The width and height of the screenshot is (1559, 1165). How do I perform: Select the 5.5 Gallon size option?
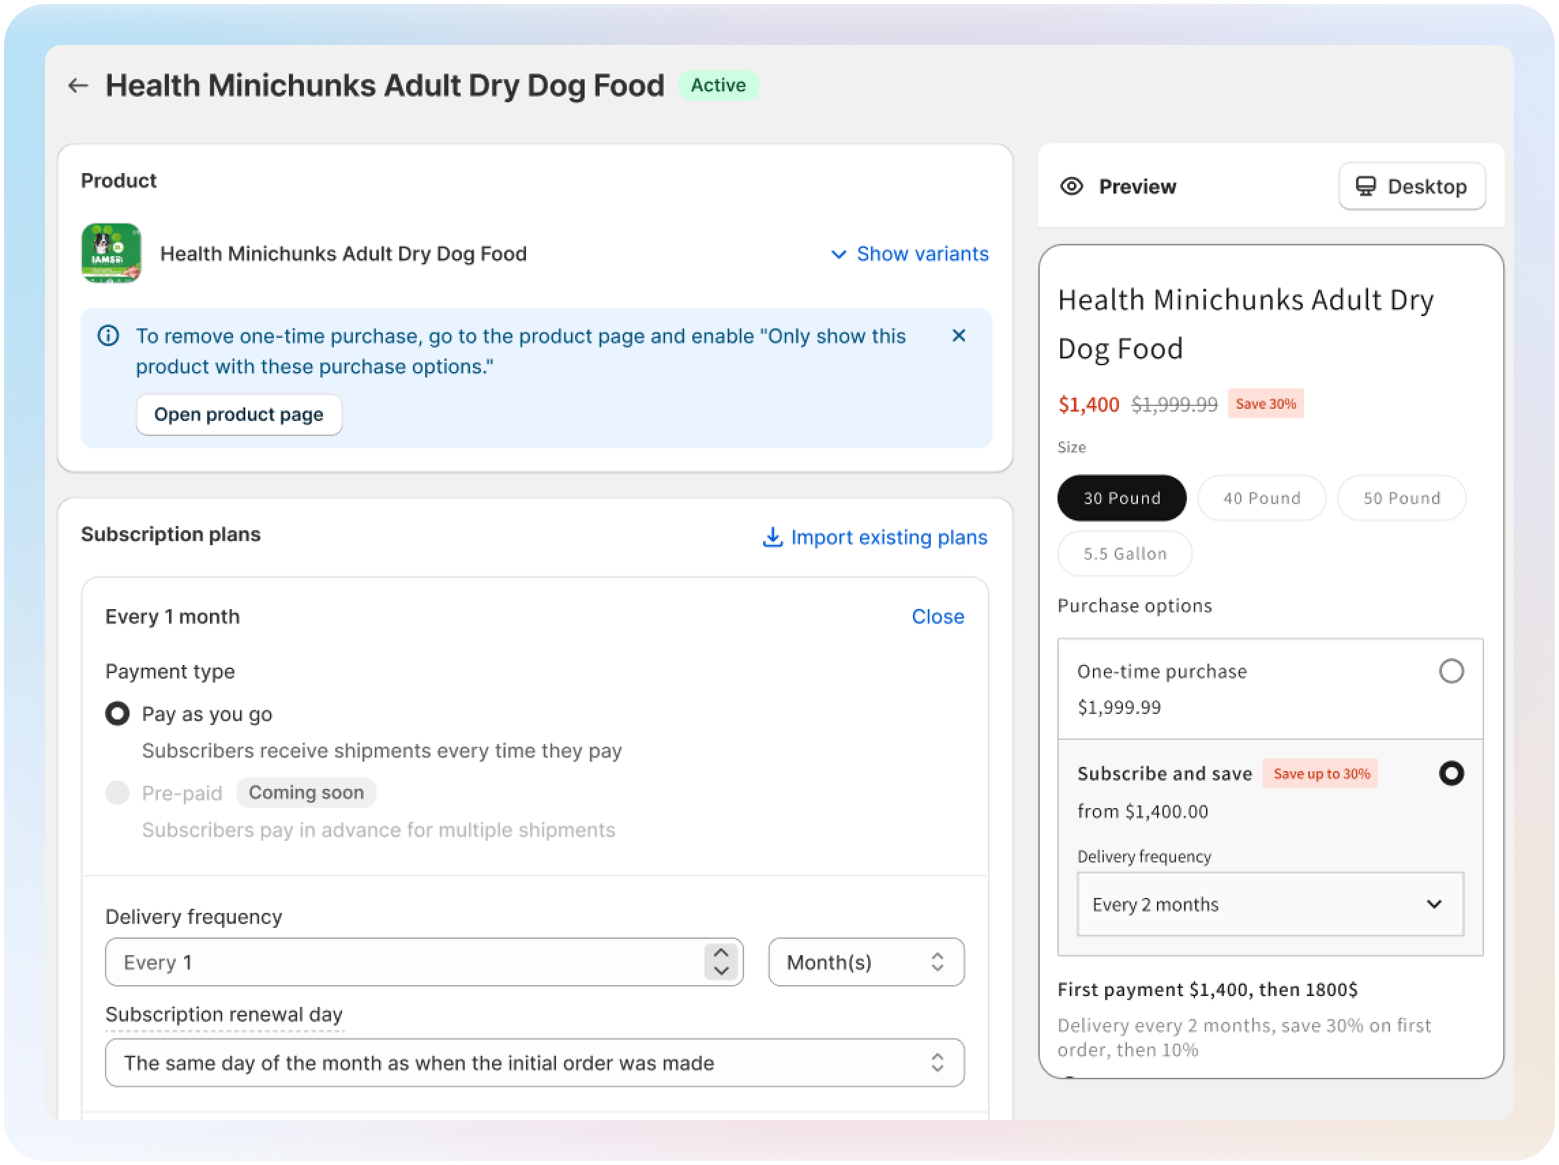(1124, 553)
